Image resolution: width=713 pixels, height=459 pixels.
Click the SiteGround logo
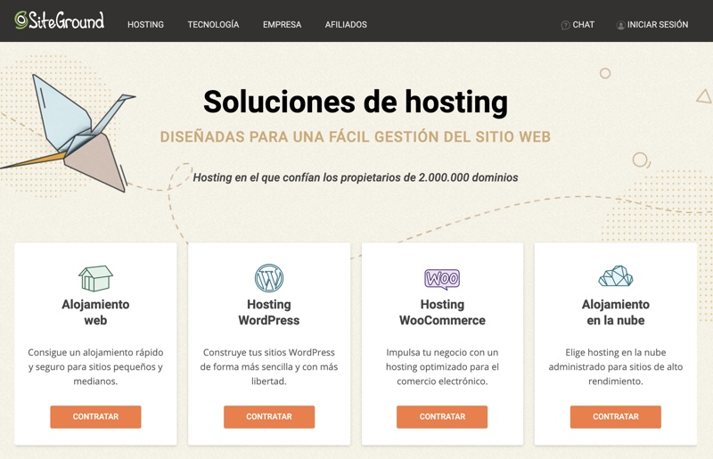coord(60,20)
